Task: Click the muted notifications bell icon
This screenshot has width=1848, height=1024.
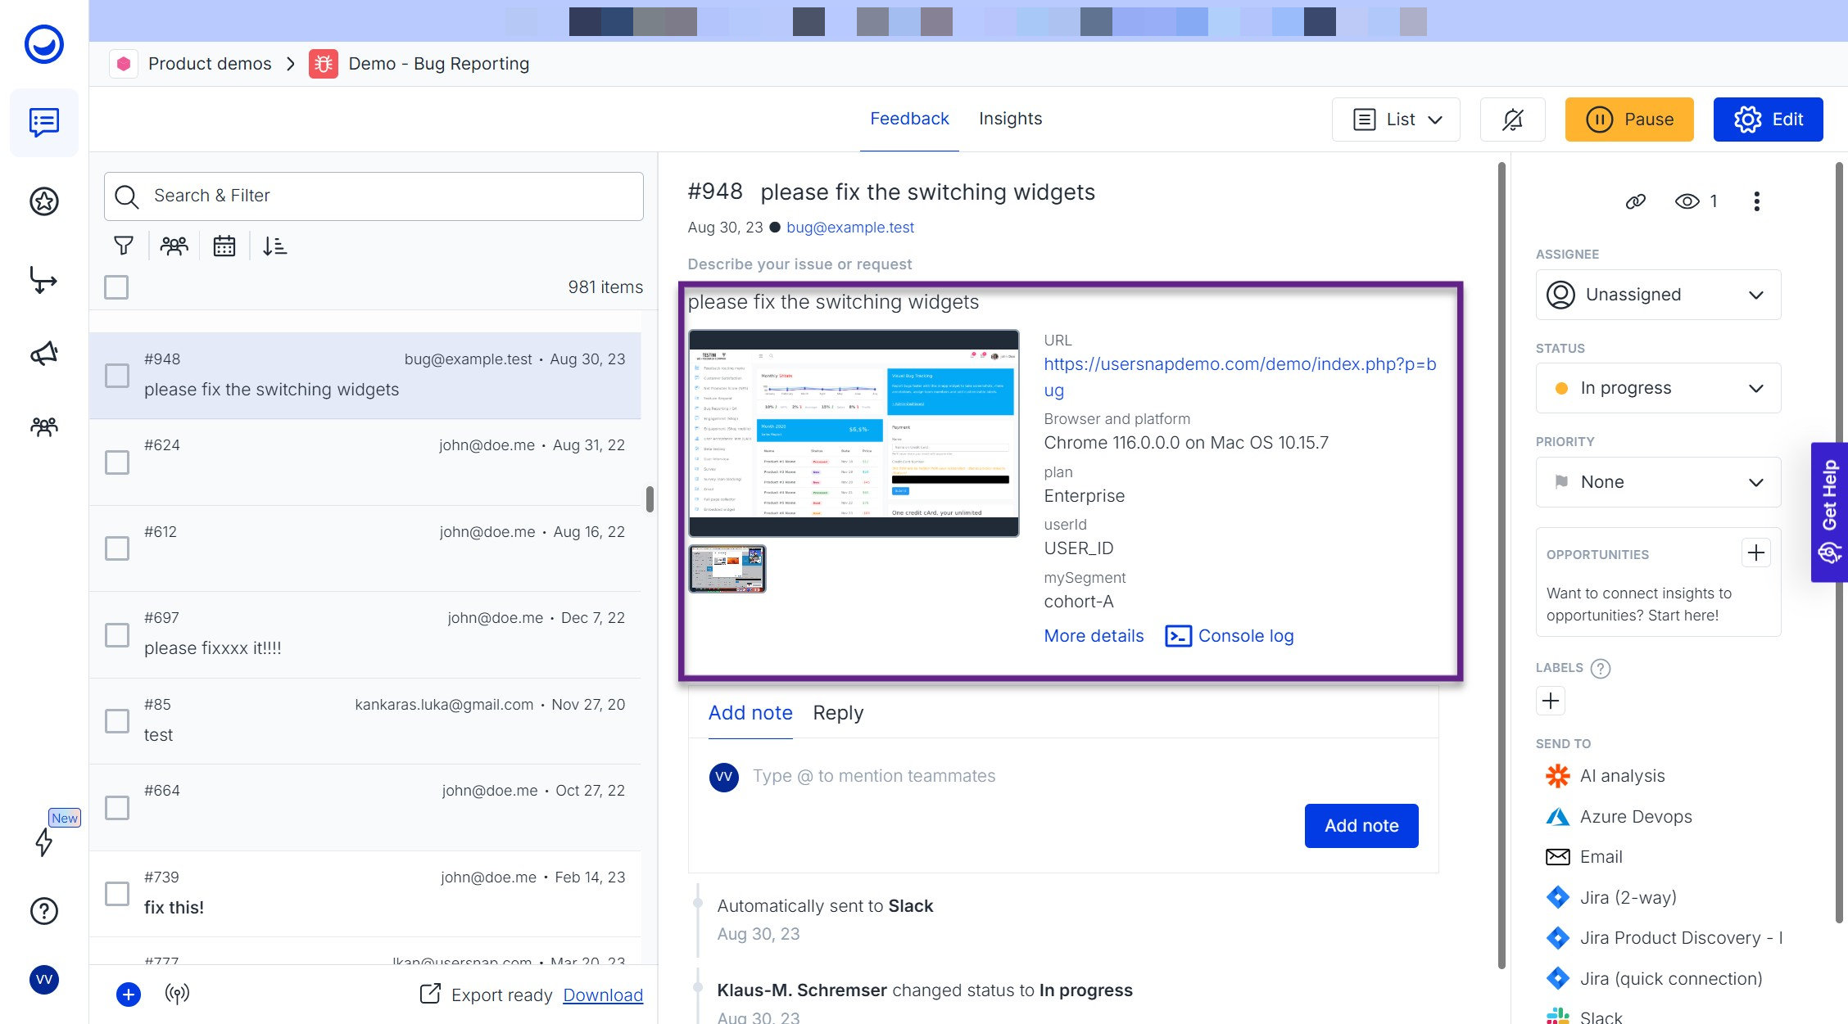Action: pos(1512,120)
